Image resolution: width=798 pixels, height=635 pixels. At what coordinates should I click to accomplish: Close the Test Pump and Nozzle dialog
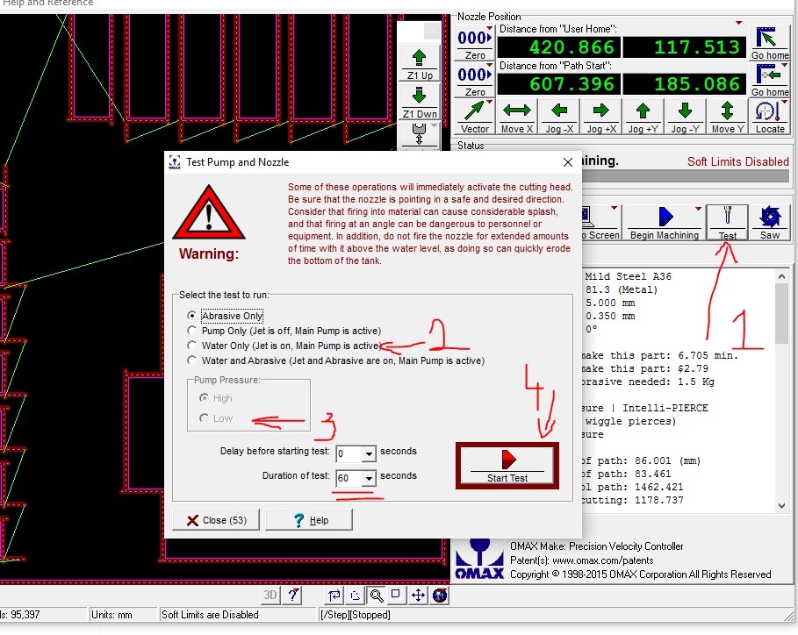[568, 162]
